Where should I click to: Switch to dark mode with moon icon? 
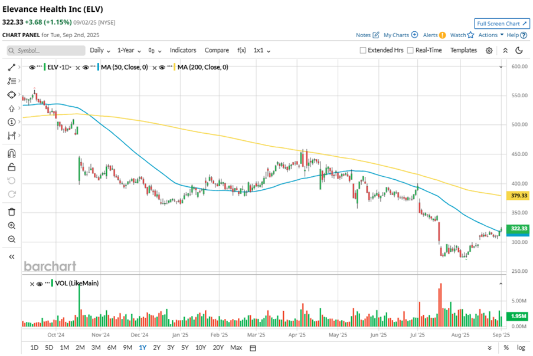519,50
